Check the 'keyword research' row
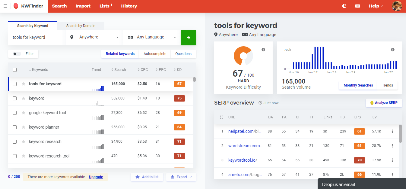Image resolution: width=406 pixels, height=189 pixels. click(x=14, y=142)
